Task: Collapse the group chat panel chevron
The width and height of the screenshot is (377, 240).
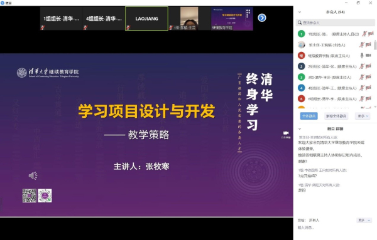Action: [x=300, y=129]
